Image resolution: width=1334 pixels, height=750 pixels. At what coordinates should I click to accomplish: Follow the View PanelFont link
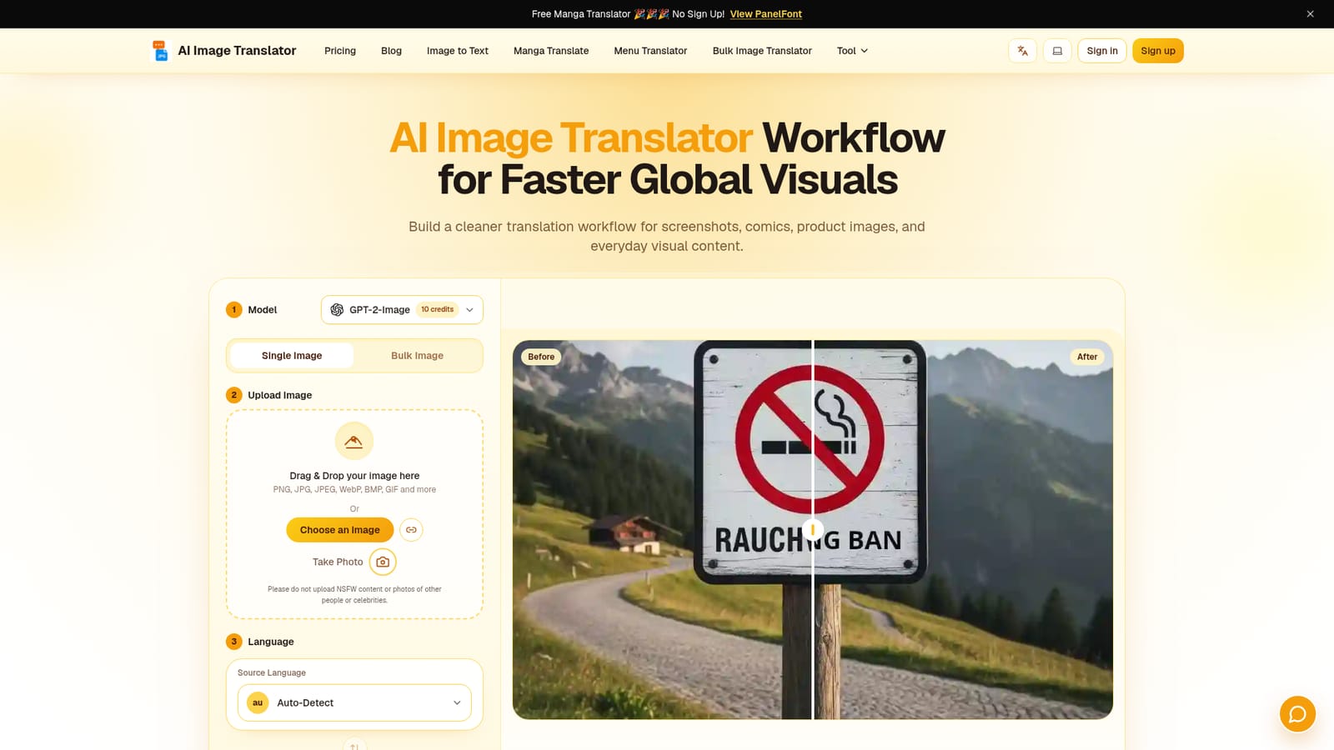[766, 14]
